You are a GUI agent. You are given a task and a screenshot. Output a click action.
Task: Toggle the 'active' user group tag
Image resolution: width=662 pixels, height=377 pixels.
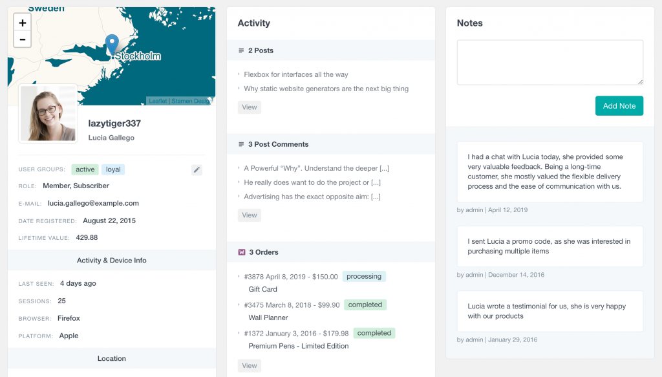(85, 169)
